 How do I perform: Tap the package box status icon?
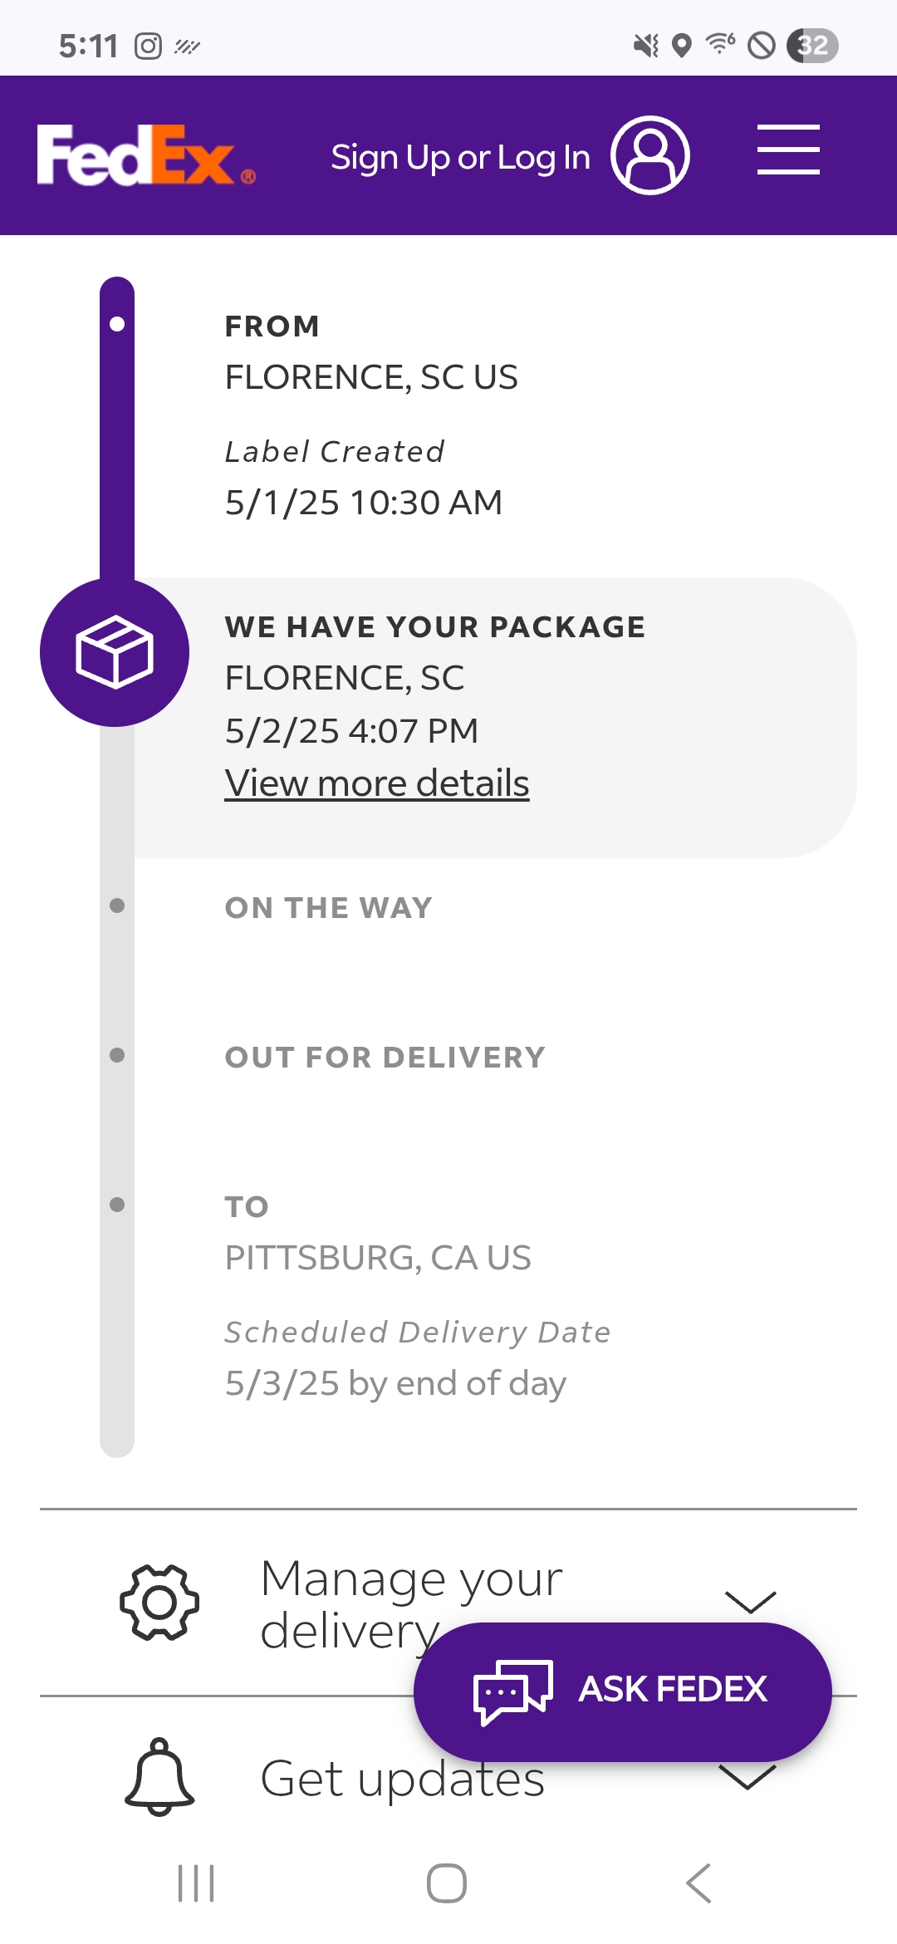115,653
